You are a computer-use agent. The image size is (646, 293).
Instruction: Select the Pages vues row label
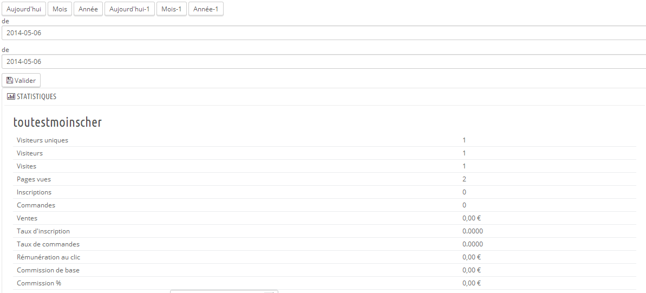34,179
